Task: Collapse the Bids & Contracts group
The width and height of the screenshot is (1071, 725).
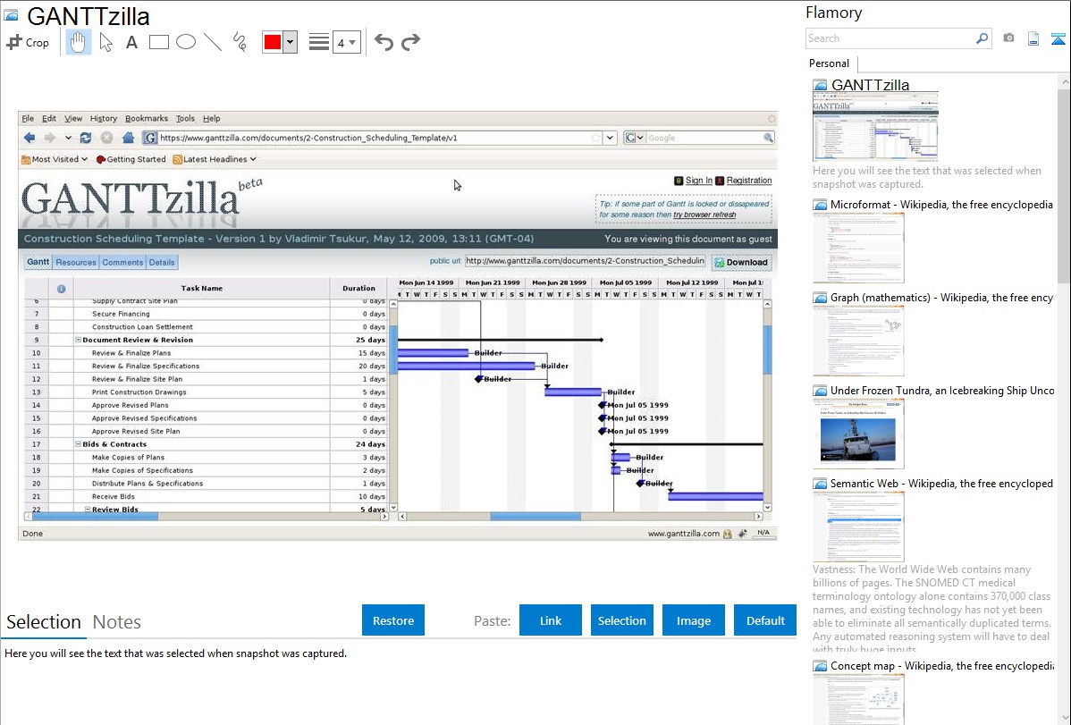Action: coord(79,444)
